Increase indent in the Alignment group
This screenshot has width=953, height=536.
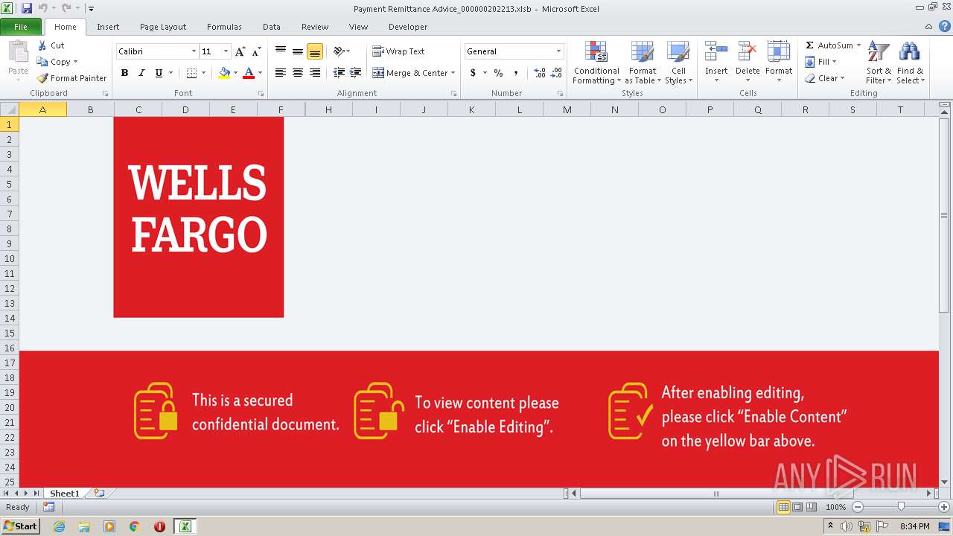click(x=356, y=73)
